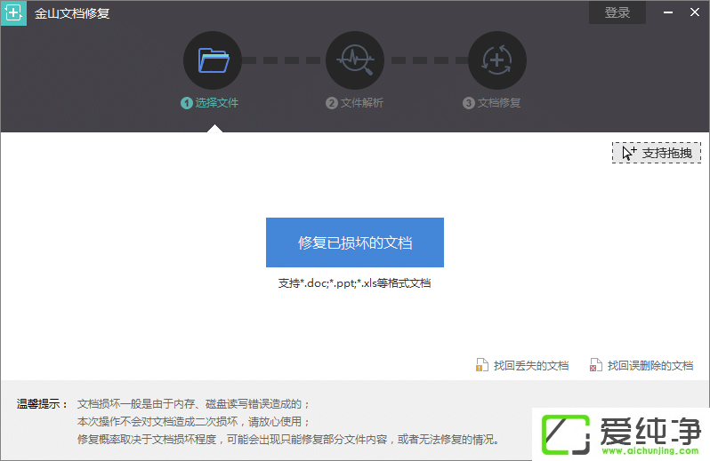710x461 pixels.
Task: Open the 找回误删除的文档 link
Action: click(649, 365)
